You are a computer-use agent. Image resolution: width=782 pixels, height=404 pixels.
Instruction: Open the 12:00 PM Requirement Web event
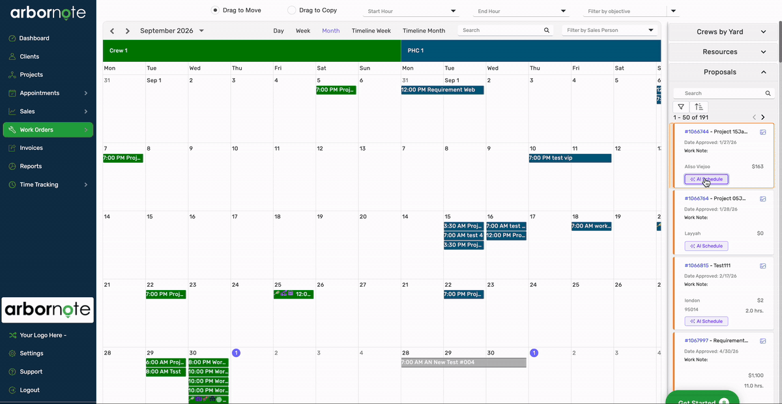(442, 90)
